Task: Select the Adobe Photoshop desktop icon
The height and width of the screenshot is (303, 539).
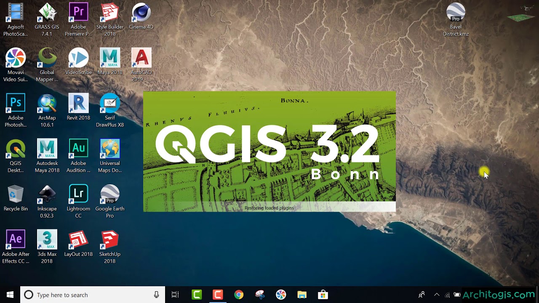Action: point(16,110)
